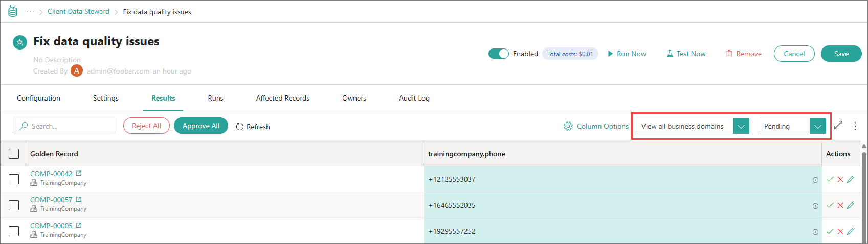Viewport: 868px width, 244px height.
Task: Expand results table to fullscreen
Action: (838, 126)
